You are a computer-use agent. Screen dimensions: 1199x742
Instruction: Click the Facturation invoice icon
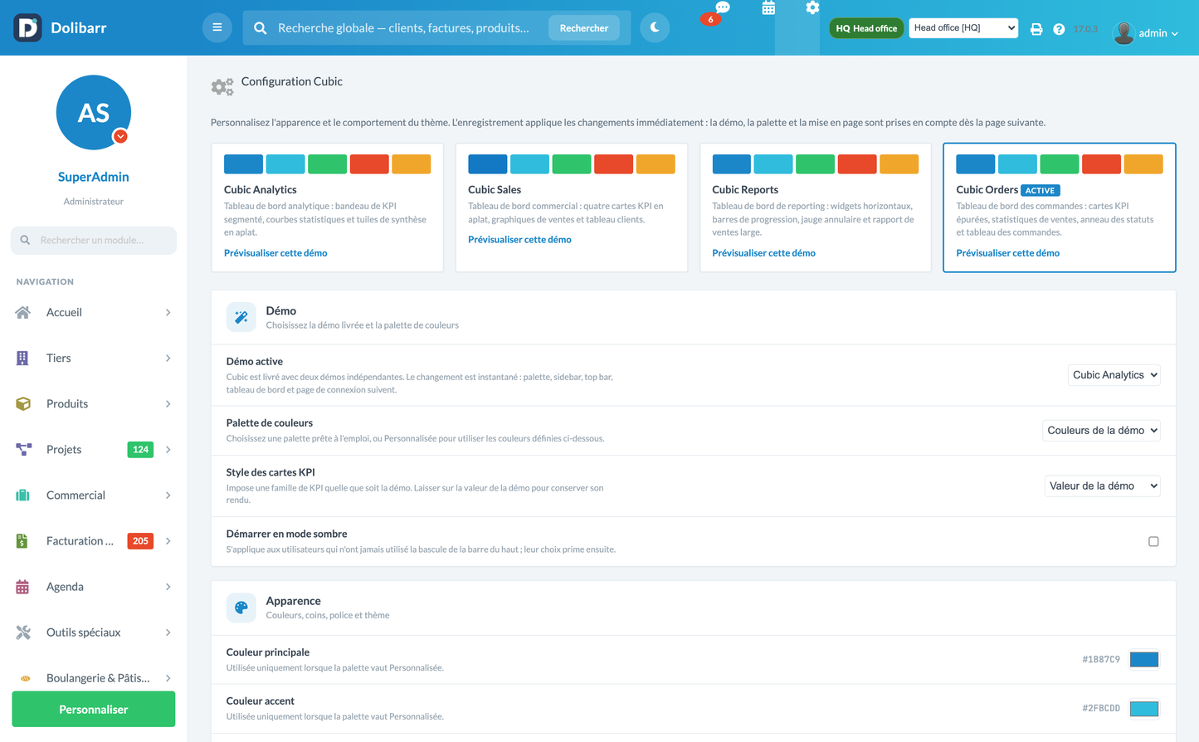click(x=22, y=540)
